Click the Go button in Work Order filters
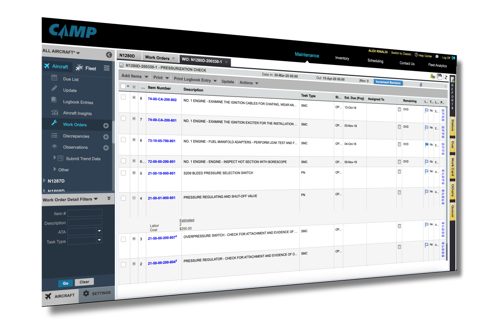The width and height of the screenshot is (496, 331). tap(65, 283)
